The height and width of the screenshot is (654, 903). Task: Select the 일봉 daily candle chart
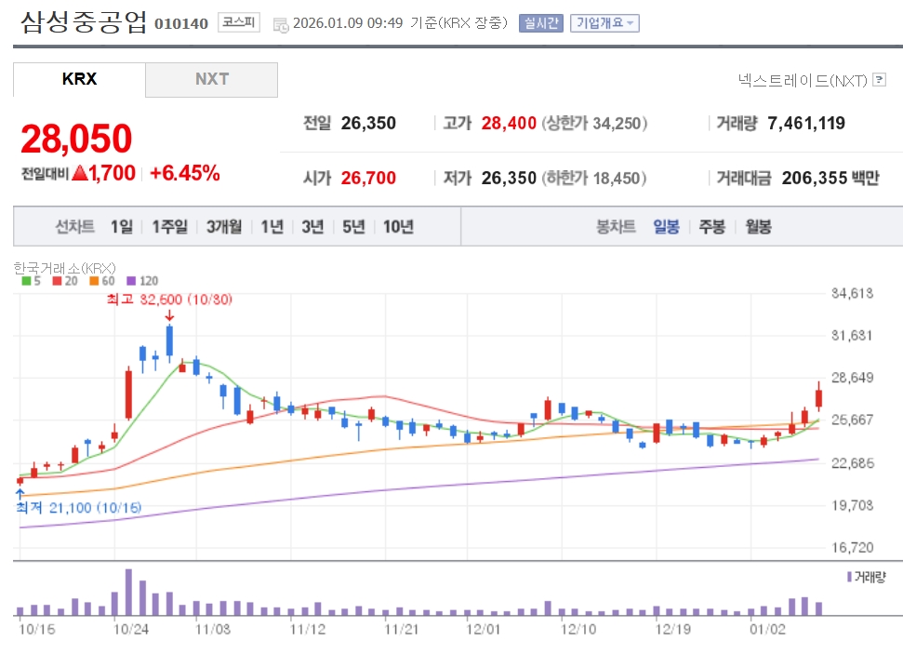point(666,226)
